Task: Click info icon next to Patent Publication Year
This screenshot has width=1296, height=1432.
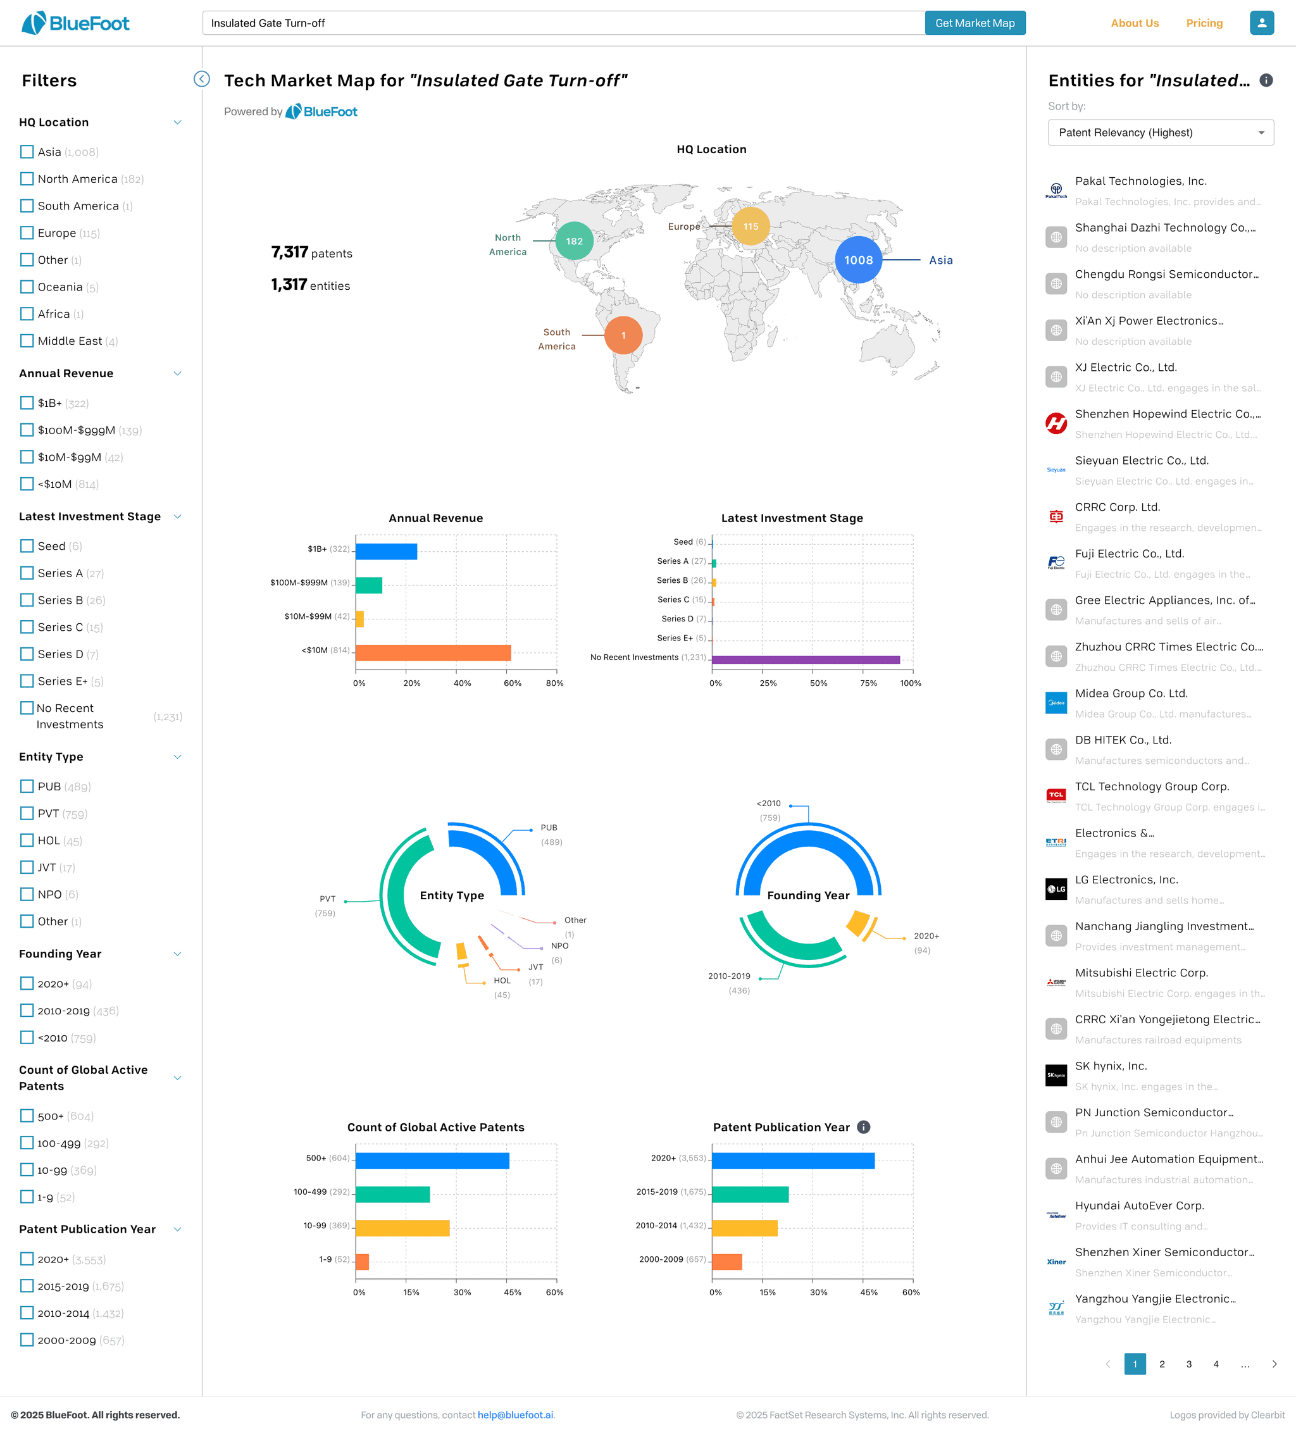Action: [x=863, y=1127]
